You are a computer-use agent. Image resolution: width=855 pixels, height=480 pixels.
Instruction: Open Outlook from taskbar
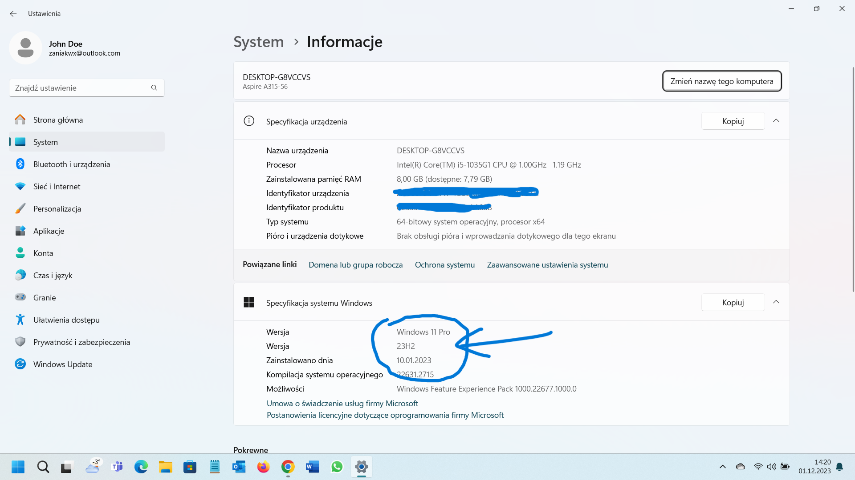coord(239,467)
